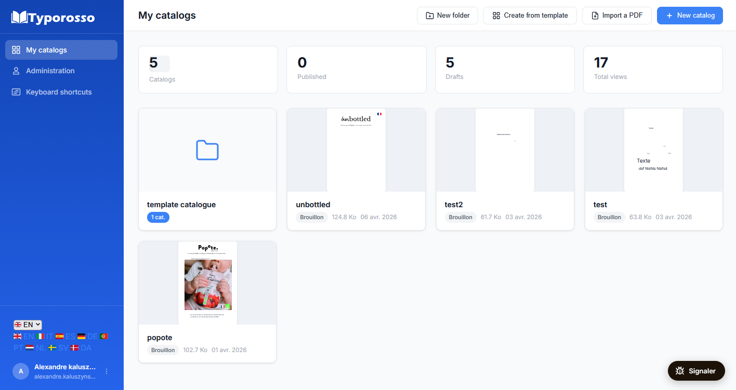Open the popote catalog thumbnail
This screenshot has width=736, height=390.
click(x=207, y=283)
